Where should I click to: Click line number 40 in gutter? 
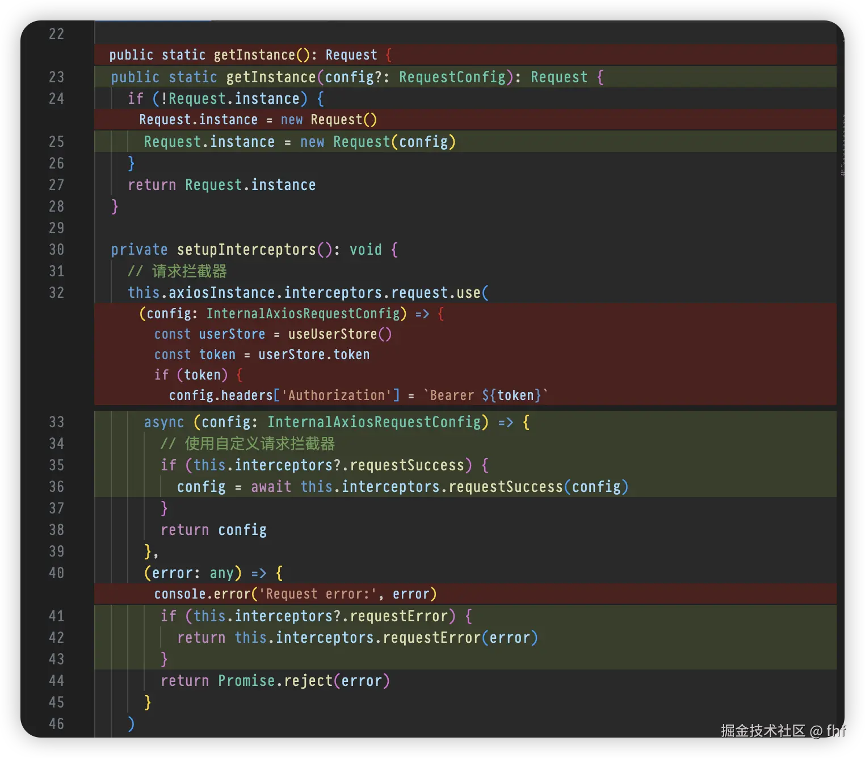pos(56,573)
